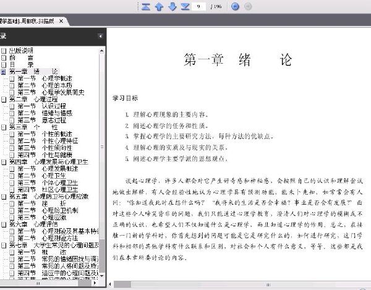Open bookmark 前言

(21, 58)
